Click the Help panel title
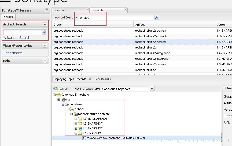Viewport: 232px width, 146px height. click(6, 61)
